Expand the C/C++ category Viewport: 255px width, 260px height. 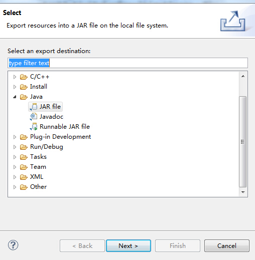15,77
